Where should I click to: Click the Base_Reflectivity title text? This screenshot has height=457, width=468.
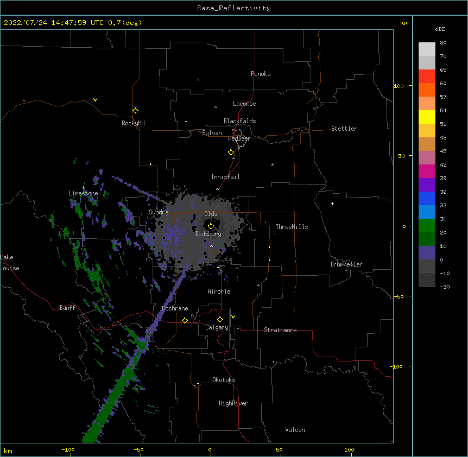pyautogui.click(x=234, y=8)
